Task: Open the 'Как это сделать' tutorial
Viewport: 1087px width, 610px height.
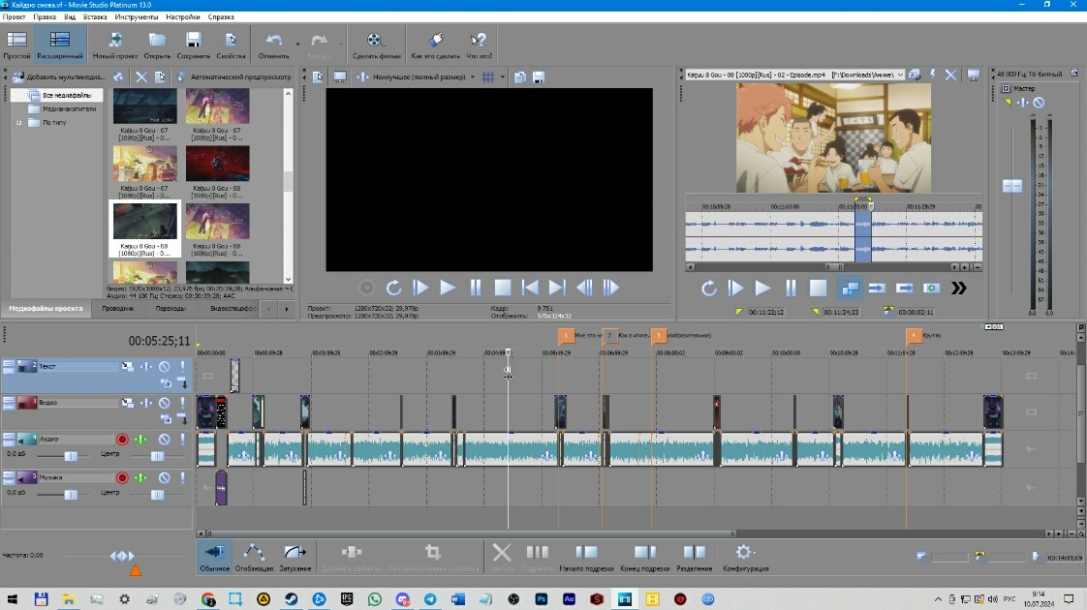Action: (435, 46)
